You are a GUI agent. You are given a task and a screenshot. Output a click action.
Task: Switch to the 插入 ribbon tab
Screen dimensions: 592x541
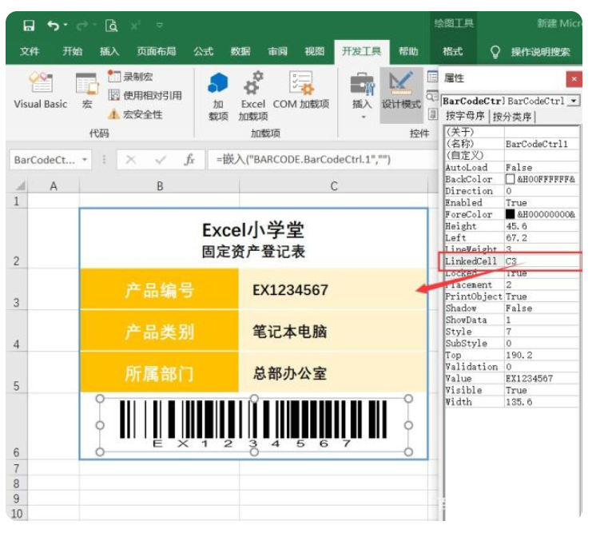[109, 51]
